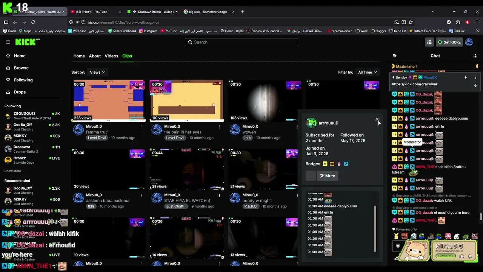Collapse the chat panel with arrow icon
The image size is (483, 272).
395,56
